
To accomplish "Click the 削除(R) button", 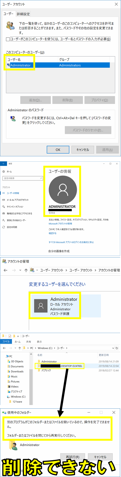I will pos(68,100).
